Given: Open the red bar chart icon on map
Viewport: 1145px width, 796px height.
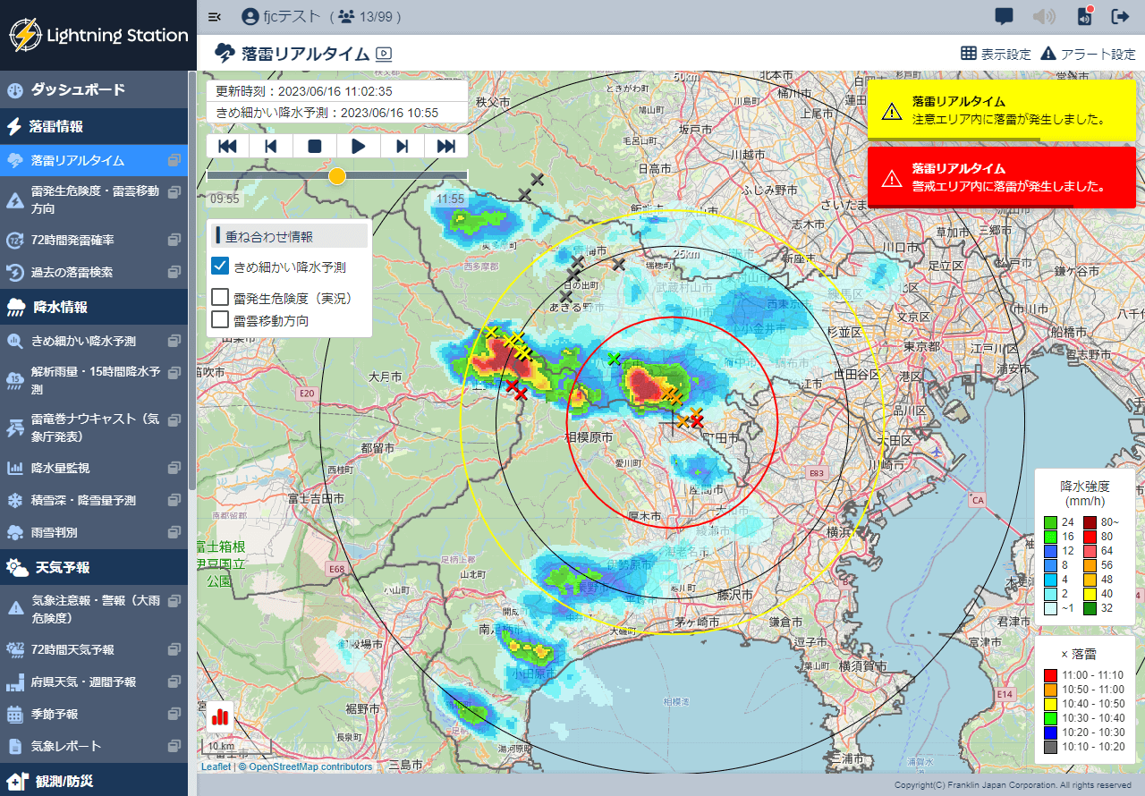Looking at the screenshot, I should (220, 716).
